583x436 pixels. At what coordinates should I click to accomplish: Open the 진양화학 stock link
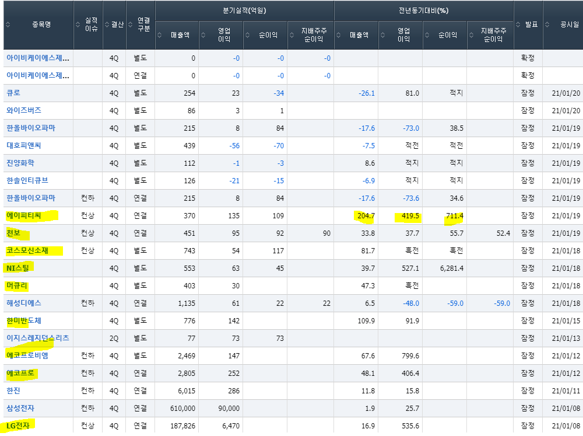point(20,163)
